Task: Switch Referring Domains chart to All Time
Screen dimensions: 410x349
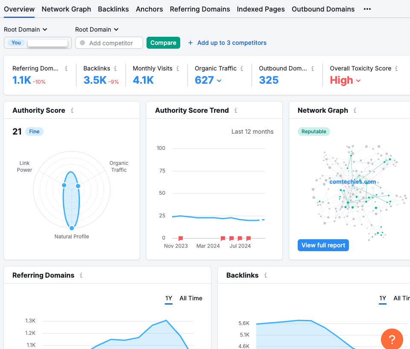Action: pyautogui.click(x=191, y=298)
